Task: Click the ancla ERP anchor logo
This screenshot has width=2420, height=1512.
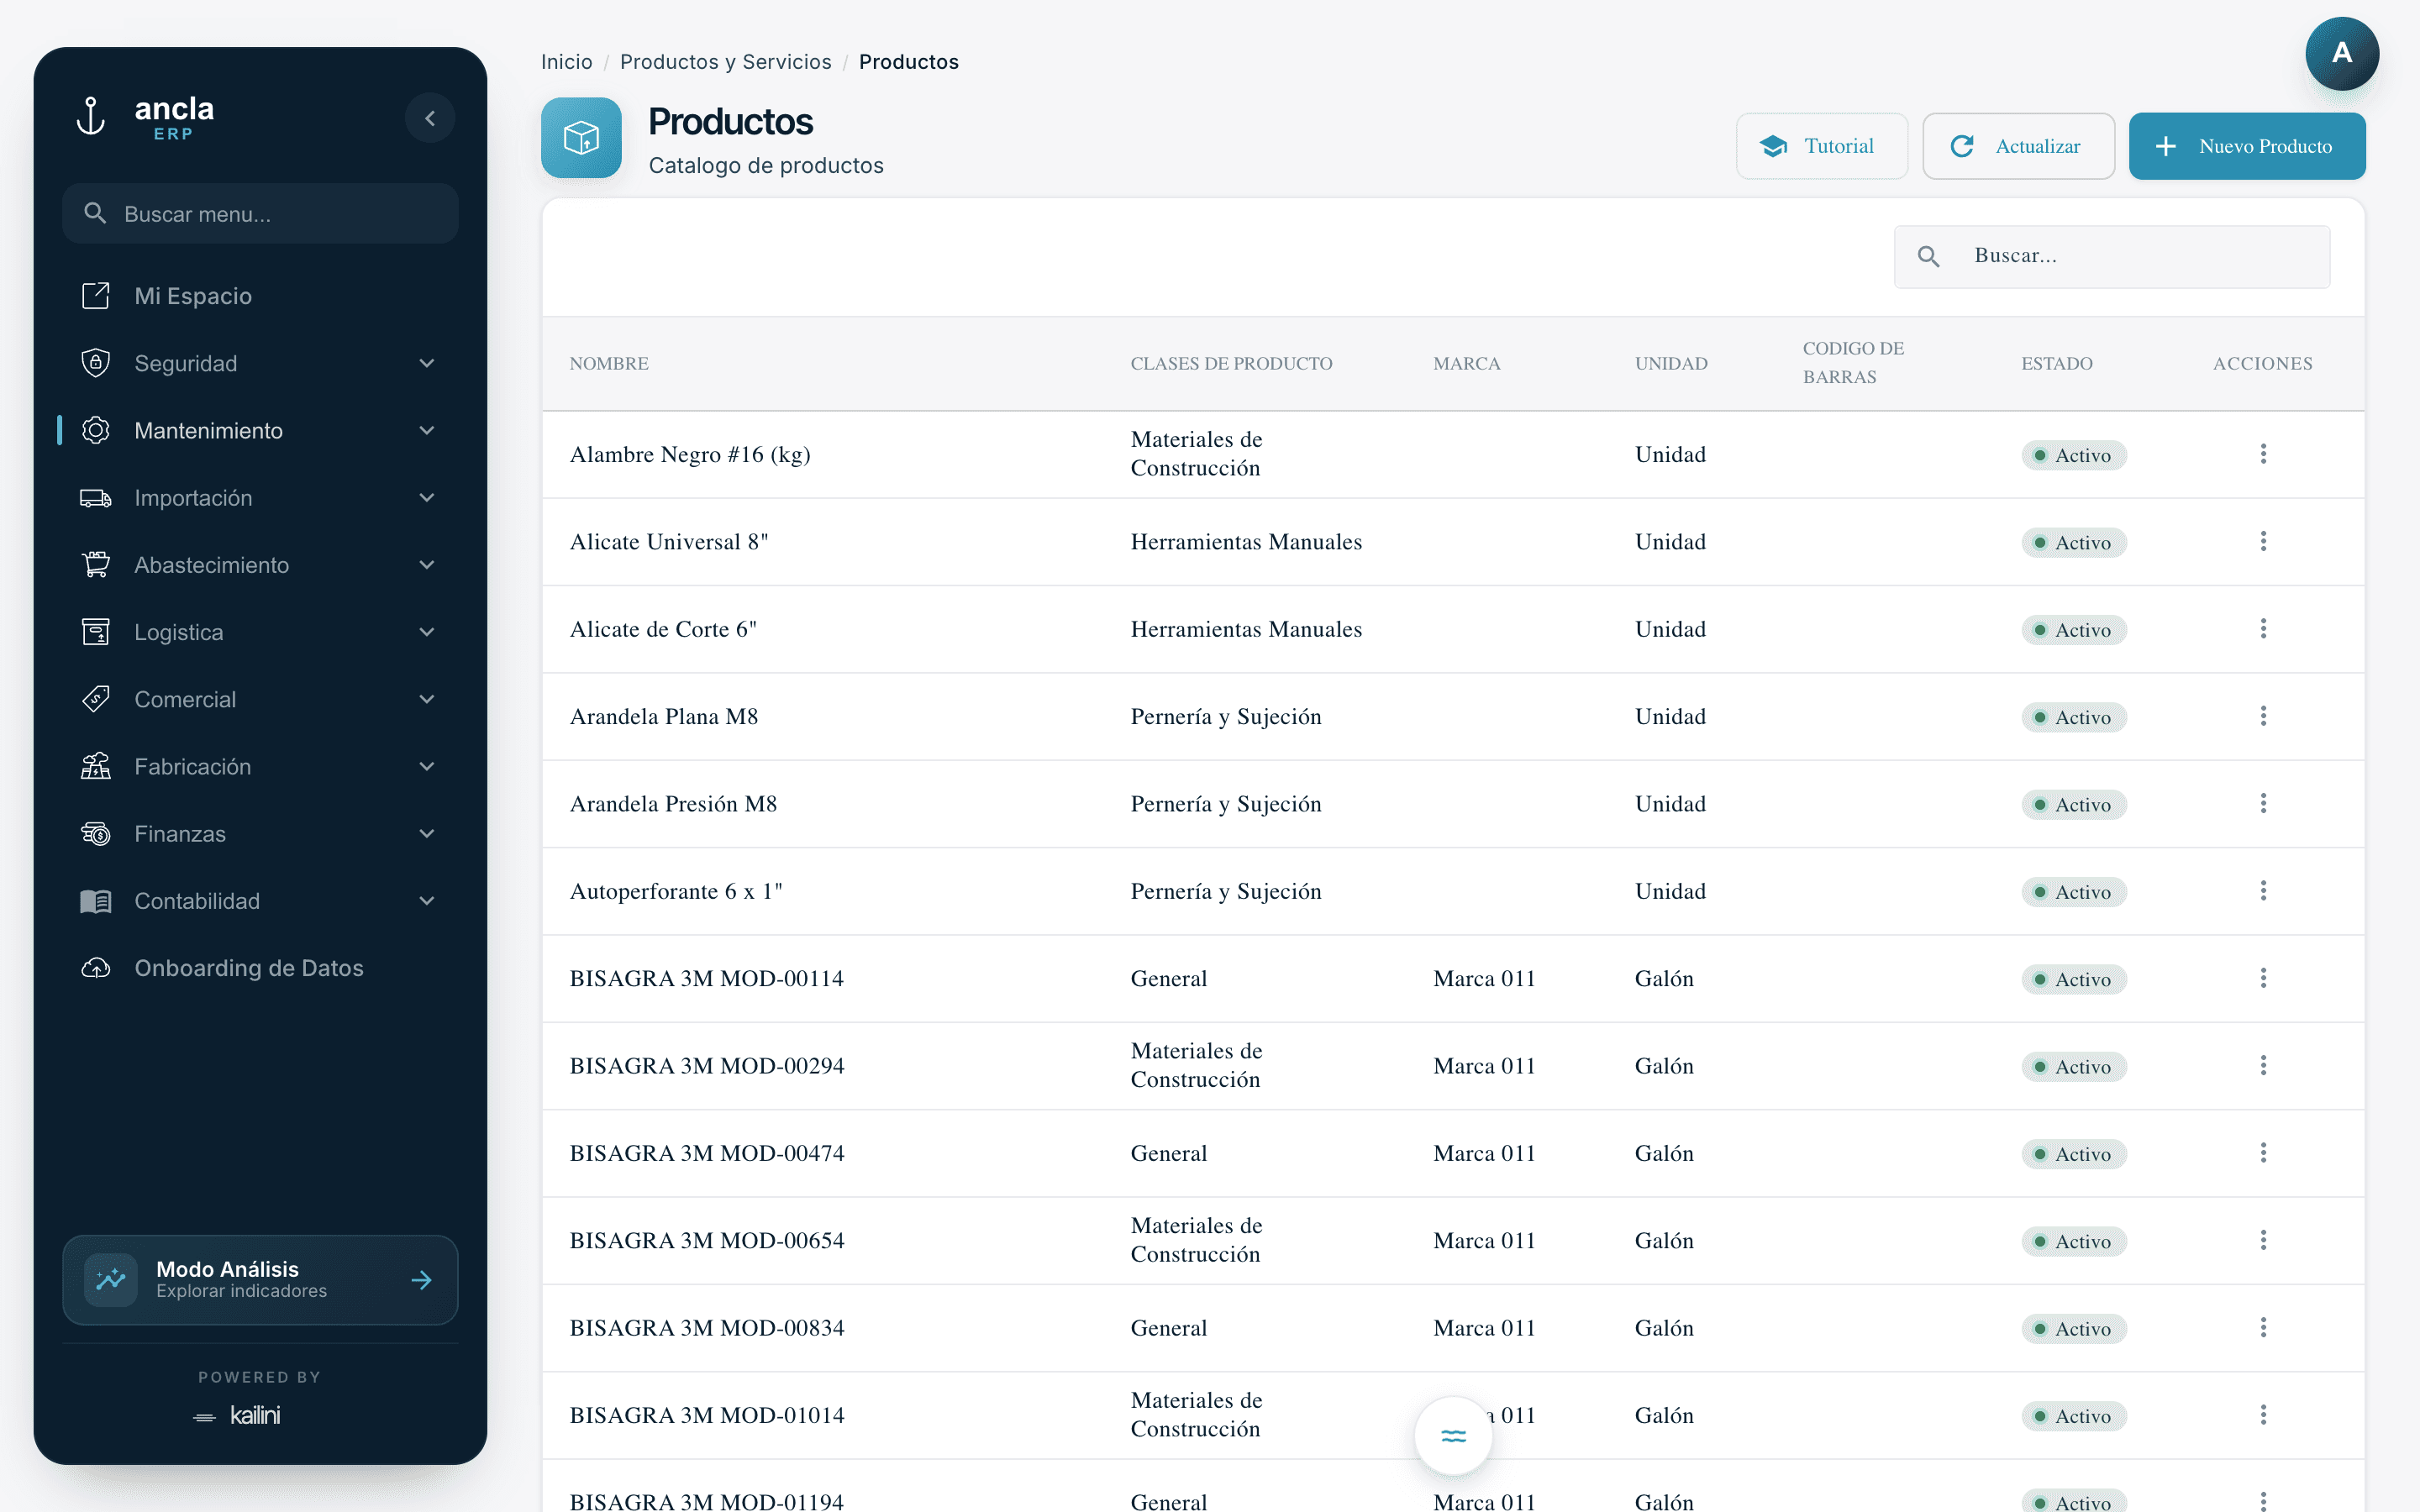Action: click(91, 117)
